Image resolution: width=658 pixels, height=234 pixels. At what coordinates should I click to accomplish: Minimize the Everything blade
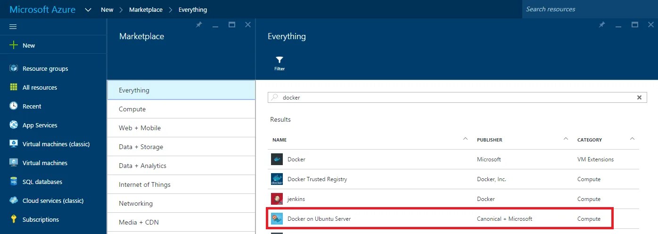coord(618,26)
